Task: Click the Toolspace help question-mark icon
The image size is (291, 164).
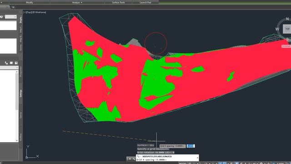Action: point(16,63)
